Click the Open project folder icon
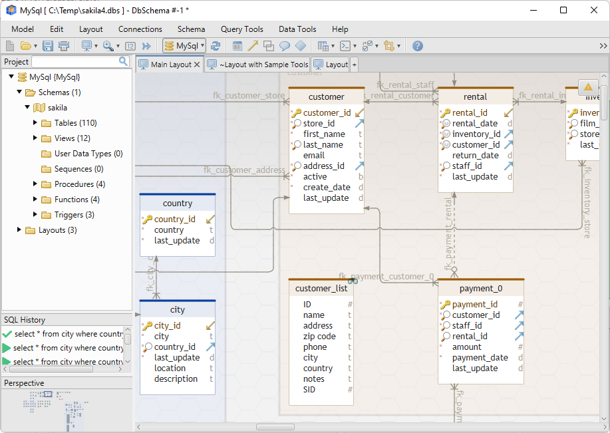This screenshot has width=610, height=433. click(26, 46)
